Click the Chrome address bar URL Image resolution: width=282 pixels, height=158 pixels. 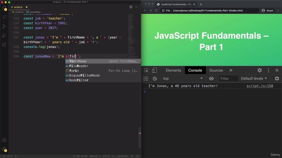[208, 11]
